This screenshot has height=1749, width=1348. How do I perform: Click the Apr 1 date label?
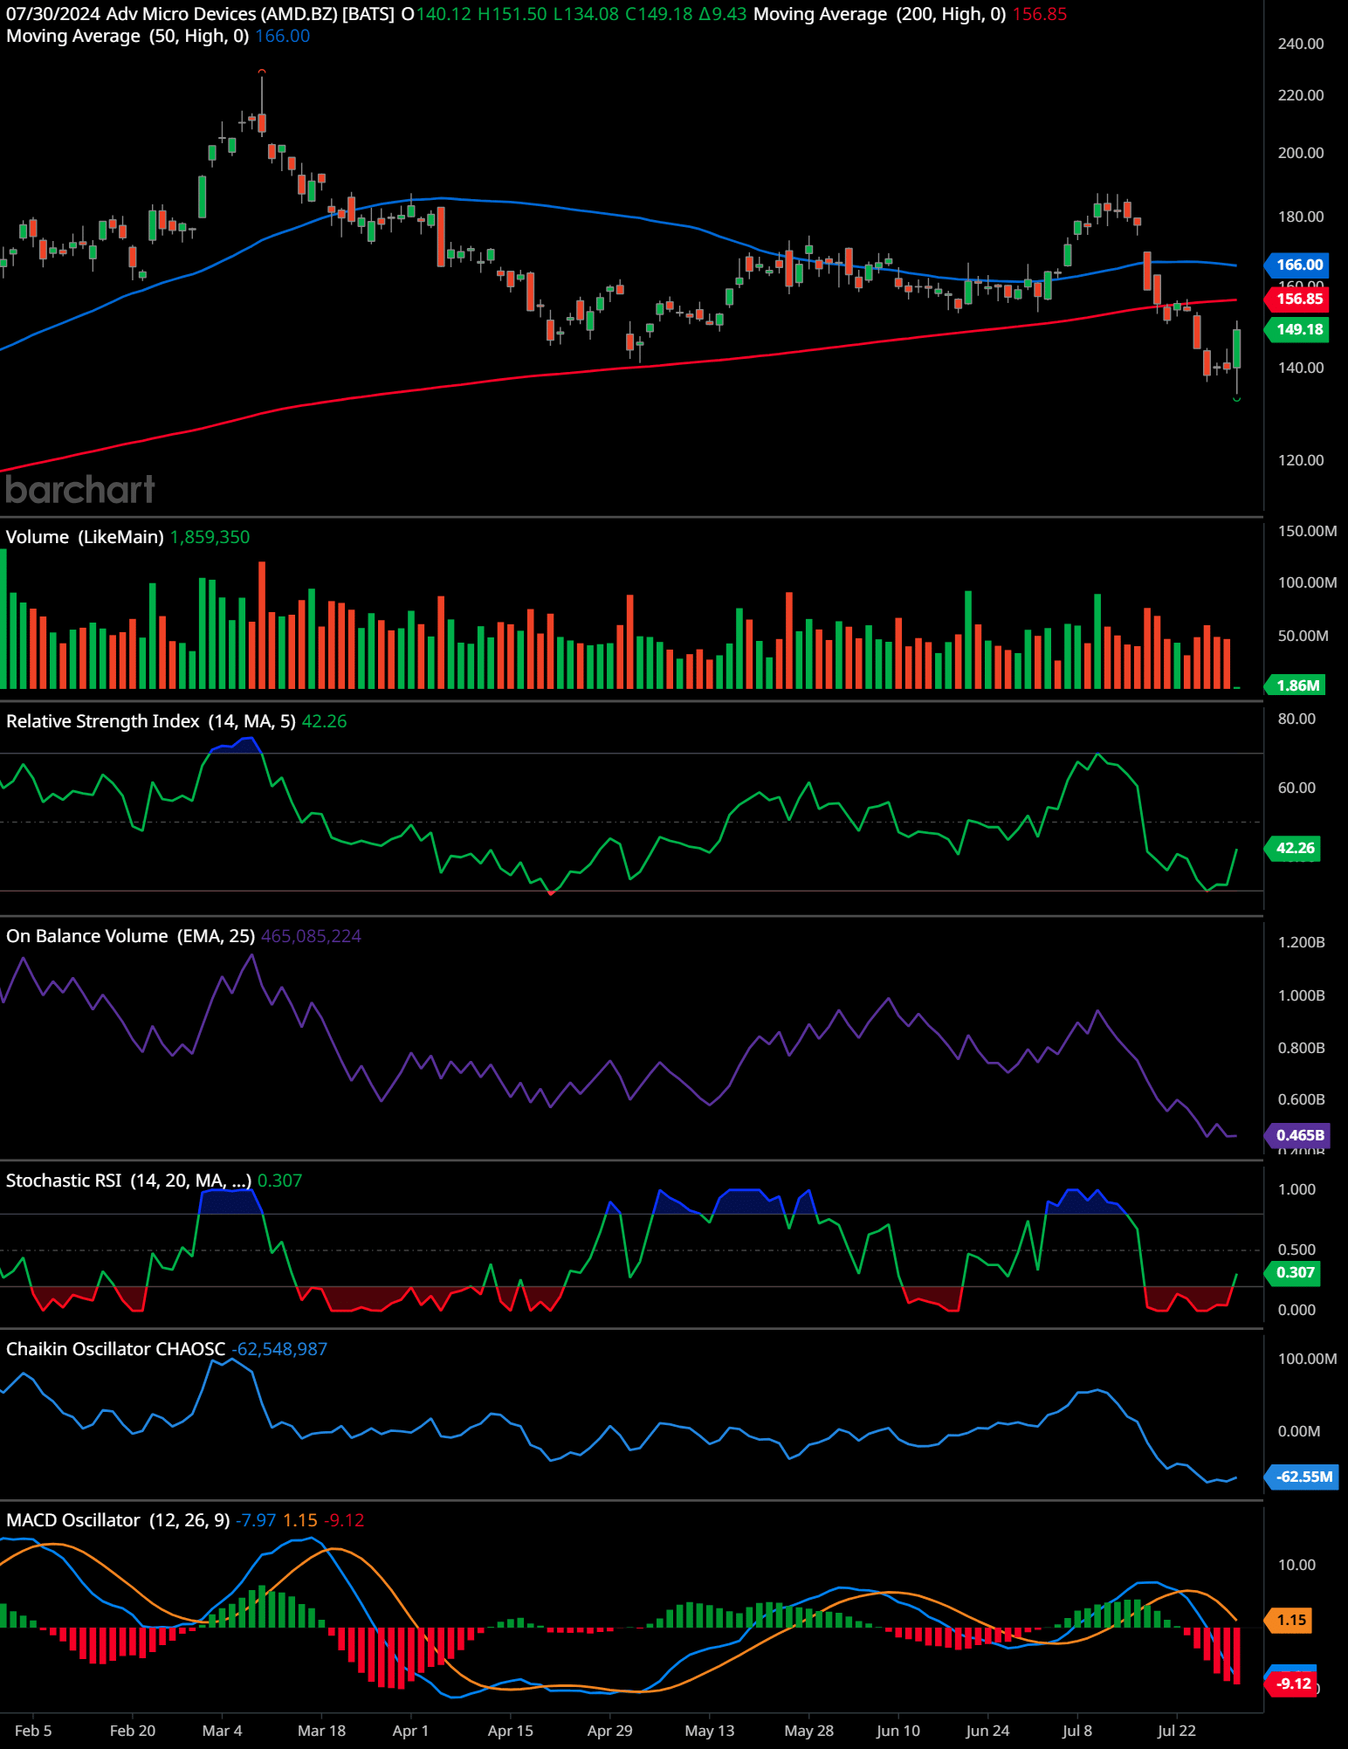(x=410, y=1731)
